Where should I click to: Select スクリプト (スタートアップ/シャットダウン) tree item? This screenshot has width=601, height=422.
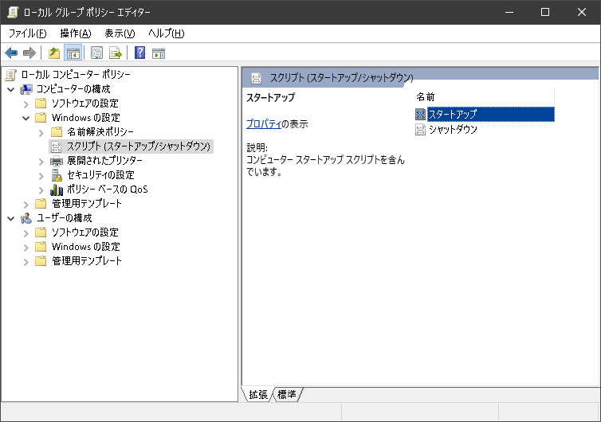click(139, 147)
